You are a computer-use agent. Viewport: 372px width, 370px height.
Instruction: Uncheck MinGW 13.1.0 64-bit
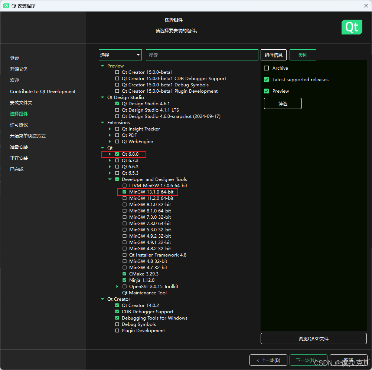(124, 192)
